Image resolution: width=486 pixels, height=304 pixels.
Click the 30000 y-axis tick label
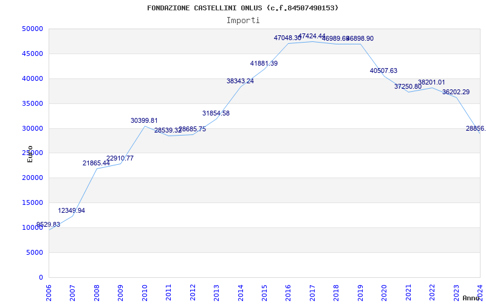click(33, 128)
